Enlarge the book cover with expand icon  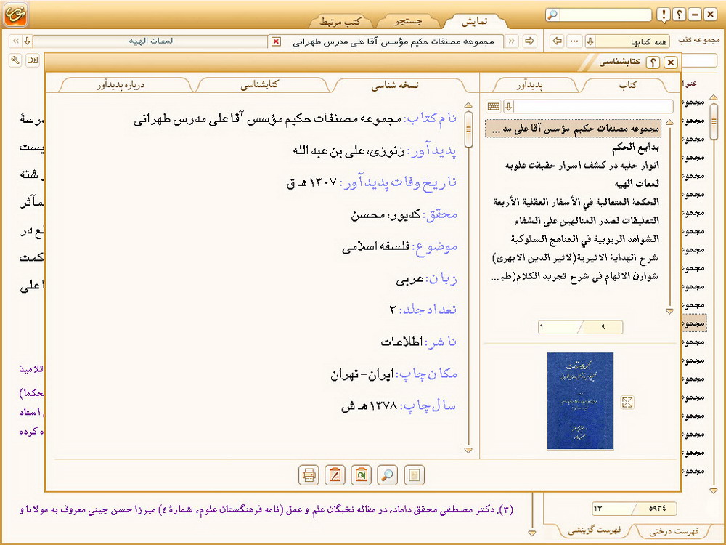pyautogui.click(x=628, y=402)
